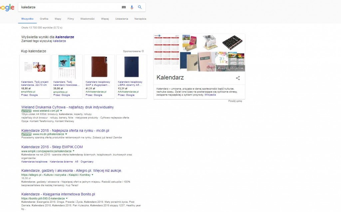Screen dimensions: 341x212
Task: Switch to the Grafika tab
Action: (44, 19)
